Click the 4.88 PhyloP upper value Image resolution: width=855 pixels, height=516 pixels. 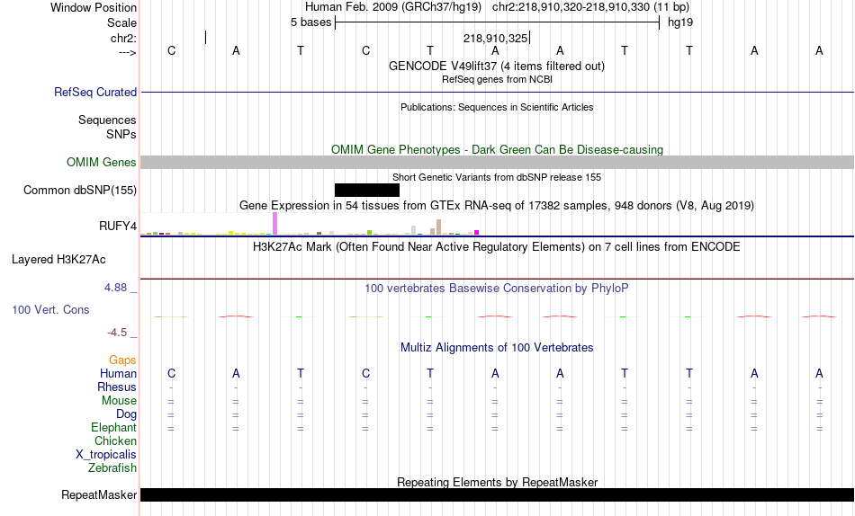point(115,287)
